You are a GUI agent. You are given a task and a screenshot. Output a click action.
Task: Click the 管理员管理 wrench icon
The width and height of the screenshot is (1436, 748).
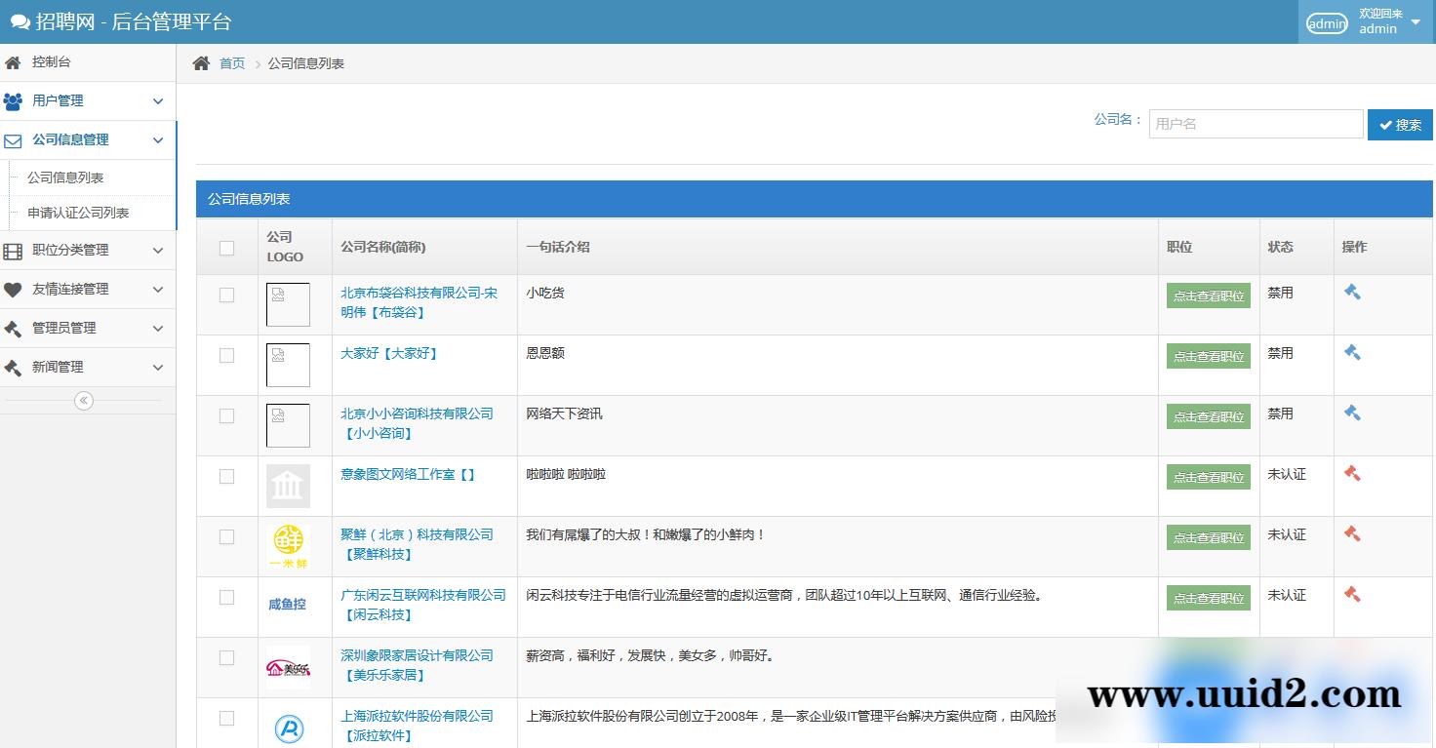point(14,329)
